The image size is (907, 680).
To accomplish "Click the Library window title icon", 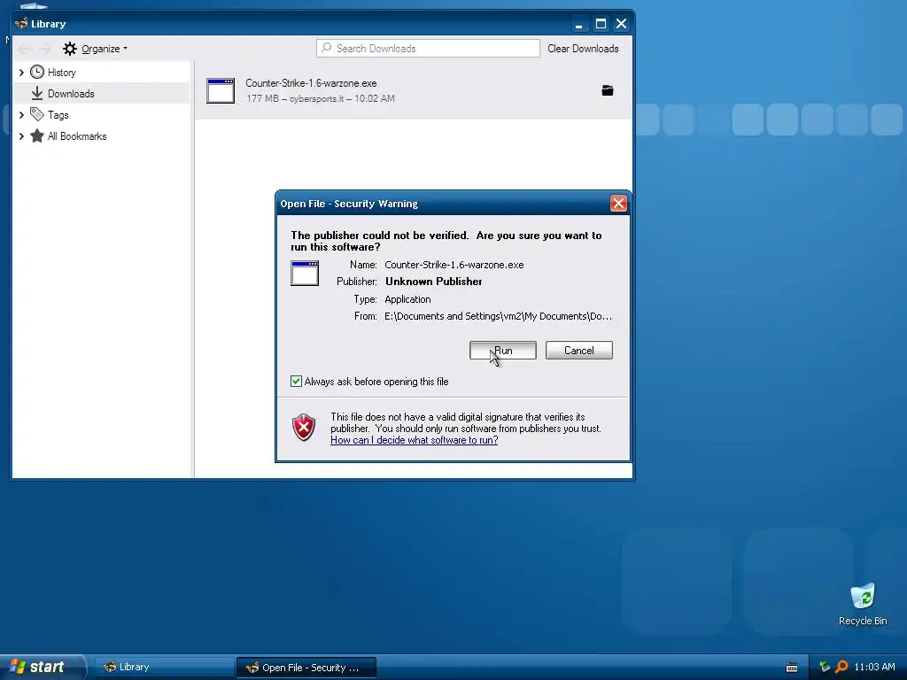I will (x=21, y=24).
